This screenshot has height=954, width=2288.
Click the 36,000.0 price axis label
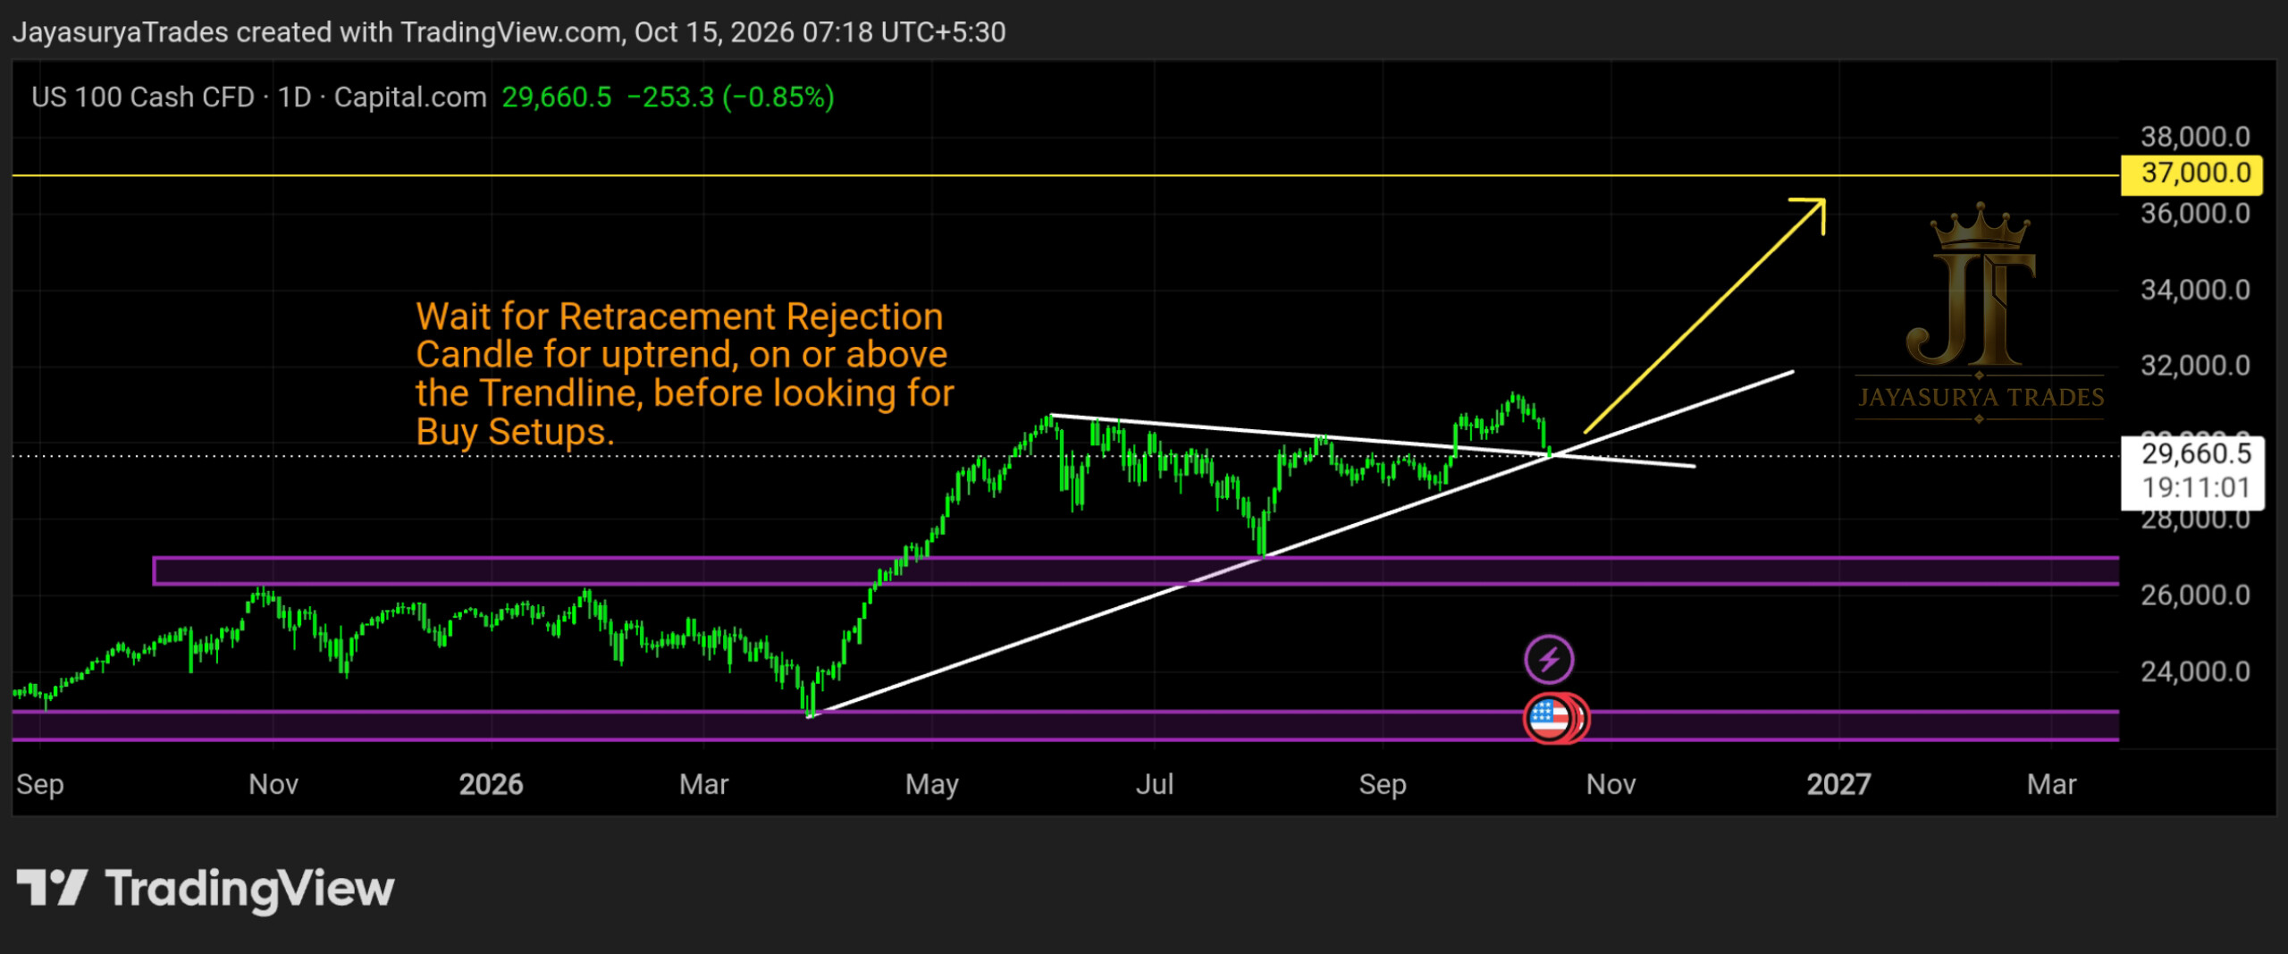tap(2195, 214)
